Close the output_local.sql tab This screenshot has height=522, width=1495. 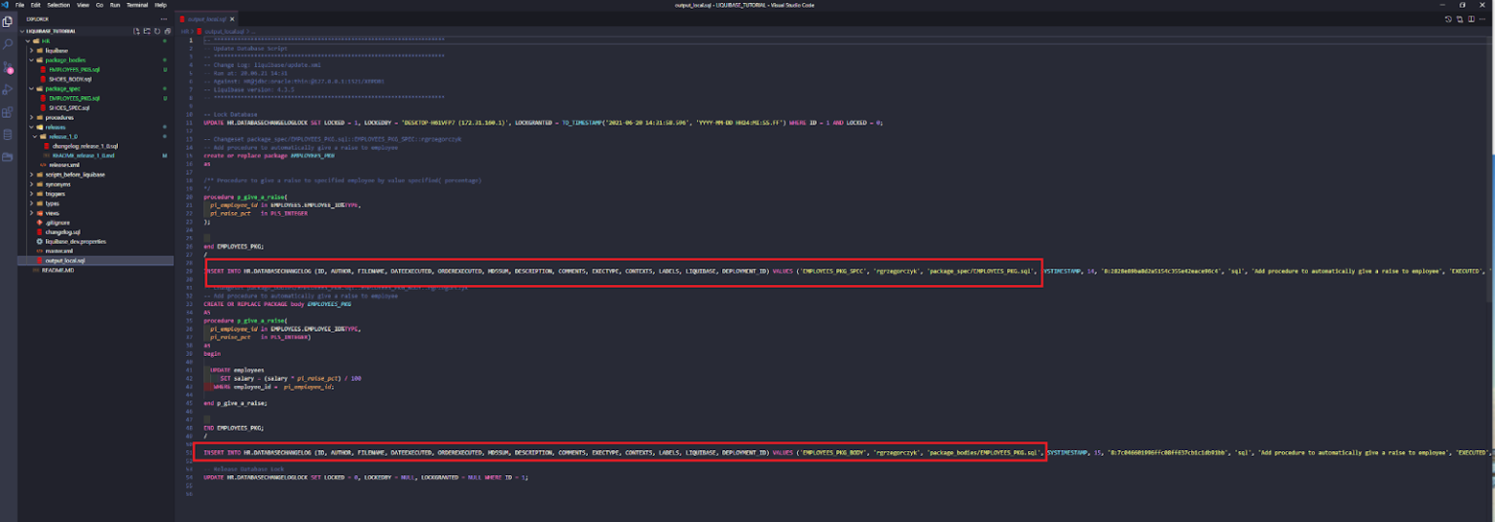pyautogui.click(x=233, y=18)
